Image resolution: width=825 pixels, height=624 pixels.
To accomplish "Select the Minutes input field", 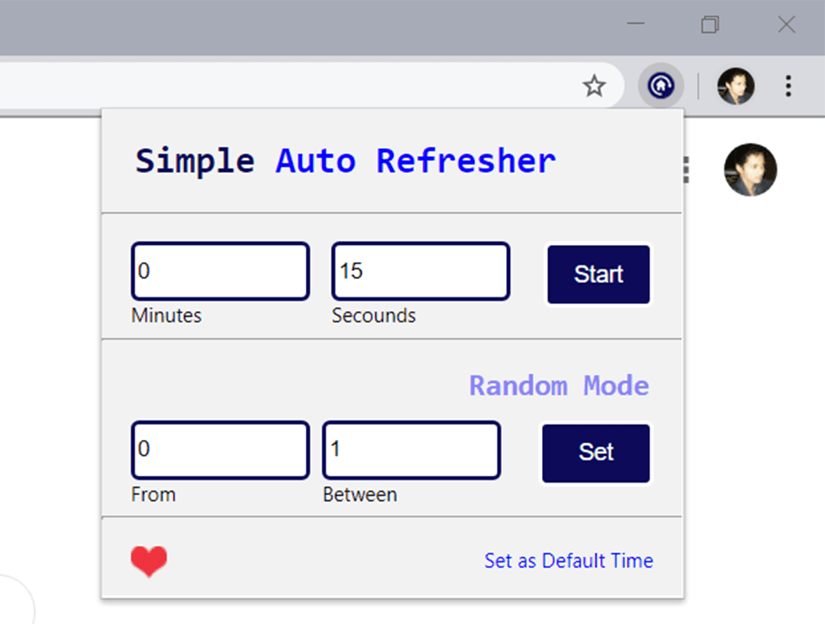I will pyautogui.click(x=220, y=271).
